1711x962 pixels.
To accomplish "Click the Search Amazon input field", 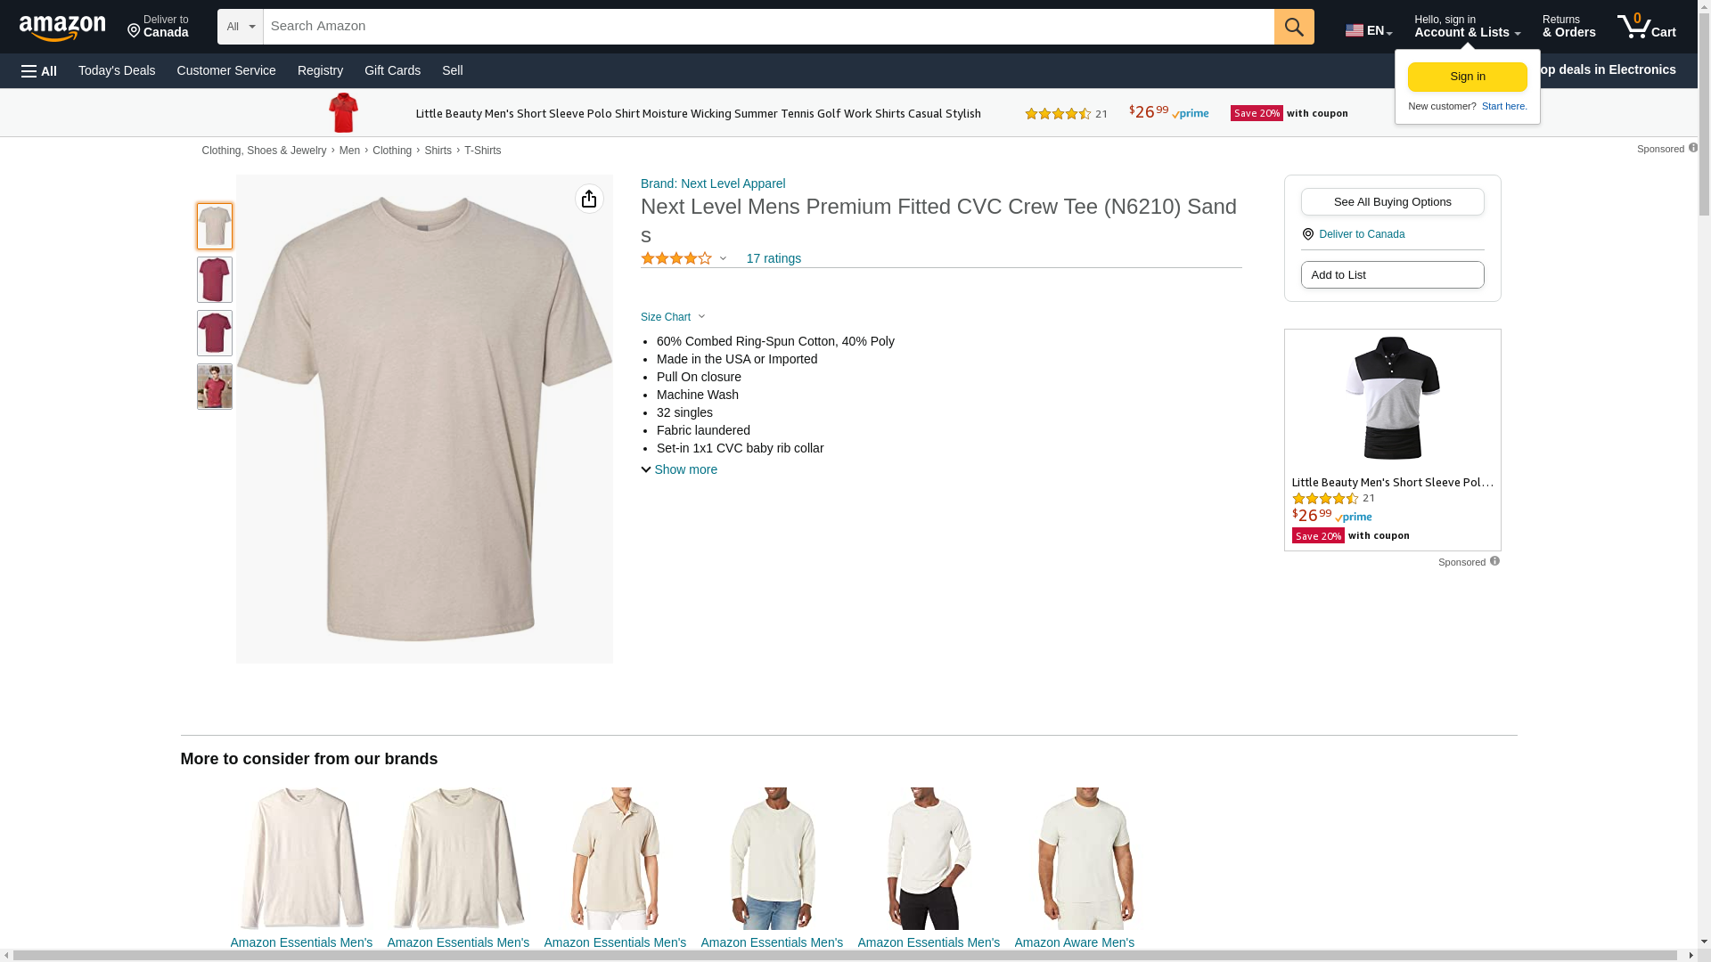I will [x=766, y=27].
